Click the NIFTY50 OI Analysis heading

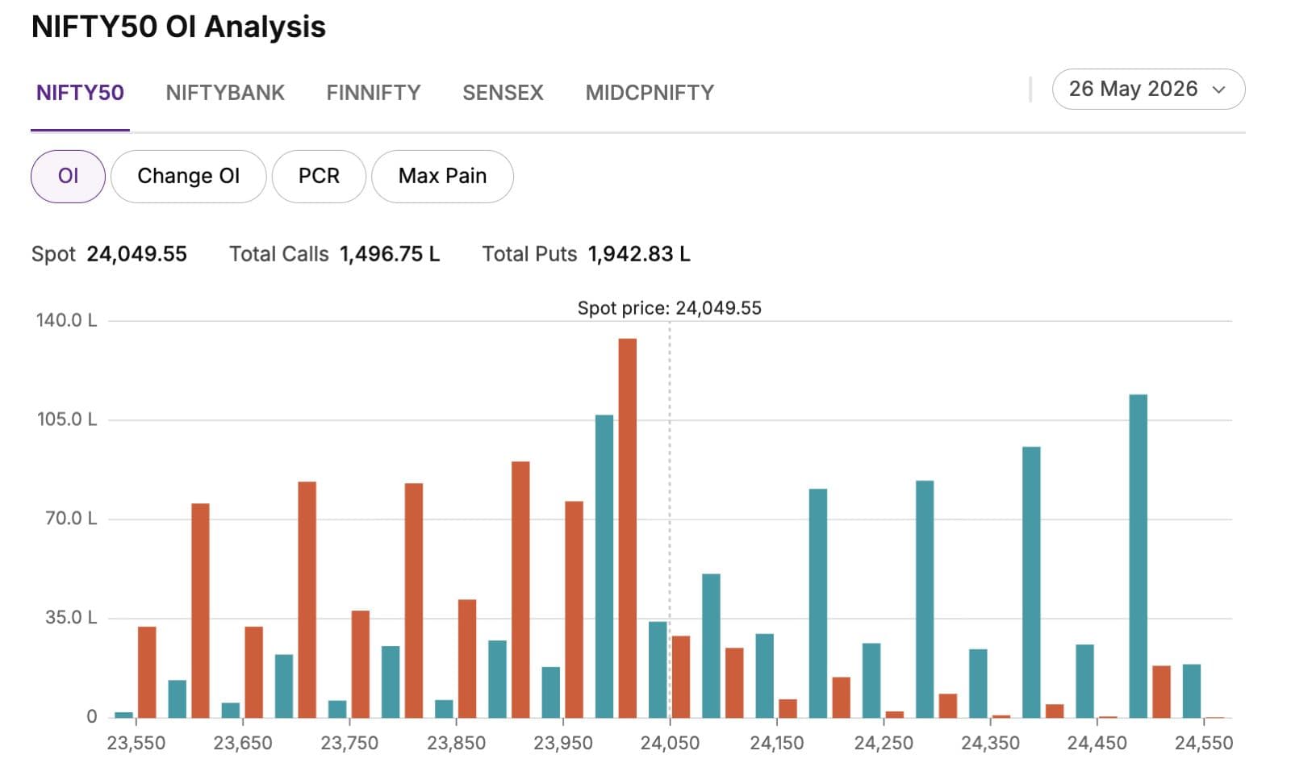pos(178,27)
